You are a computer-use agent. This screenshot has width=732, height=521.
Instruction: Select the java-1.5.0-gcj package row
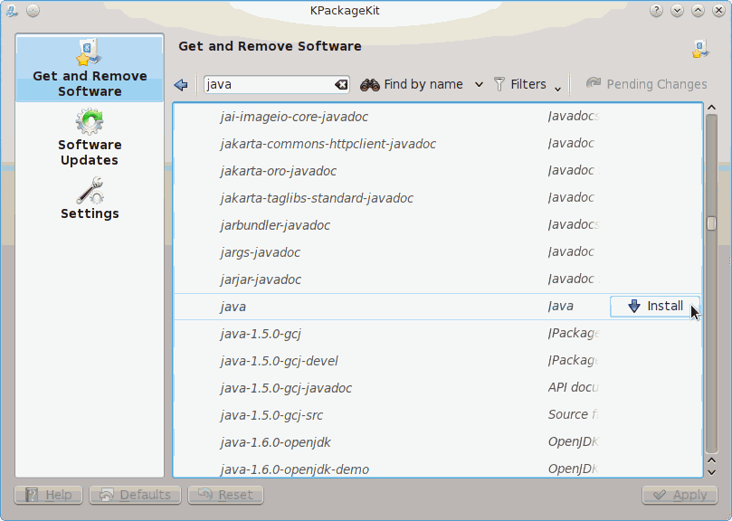click(x=437, y=334)
